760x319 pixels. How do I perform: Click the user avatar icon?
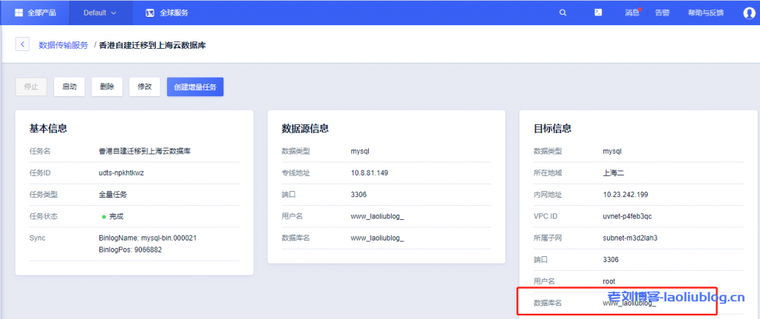(x=749, y=13)
